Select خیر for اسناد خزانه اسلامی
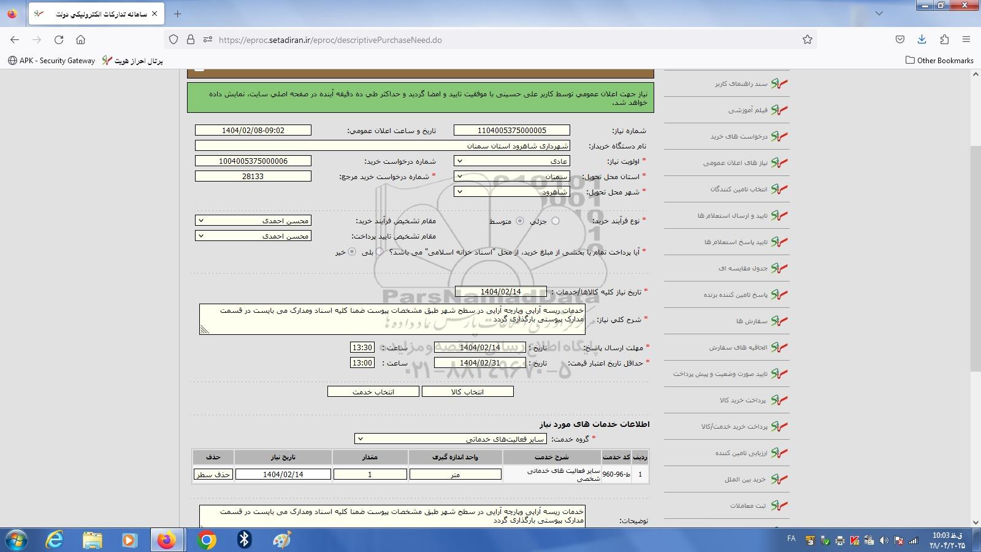 tap(352, 251)
